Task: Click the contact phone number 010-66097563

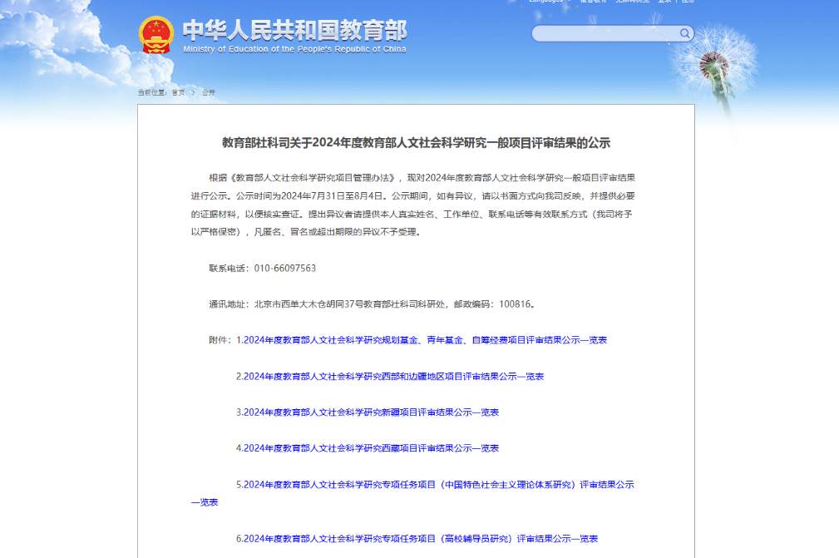Action: [x=284, y=268]
